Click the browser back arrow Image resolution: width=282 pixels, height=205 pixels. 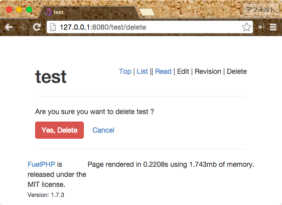coord(9,27)
